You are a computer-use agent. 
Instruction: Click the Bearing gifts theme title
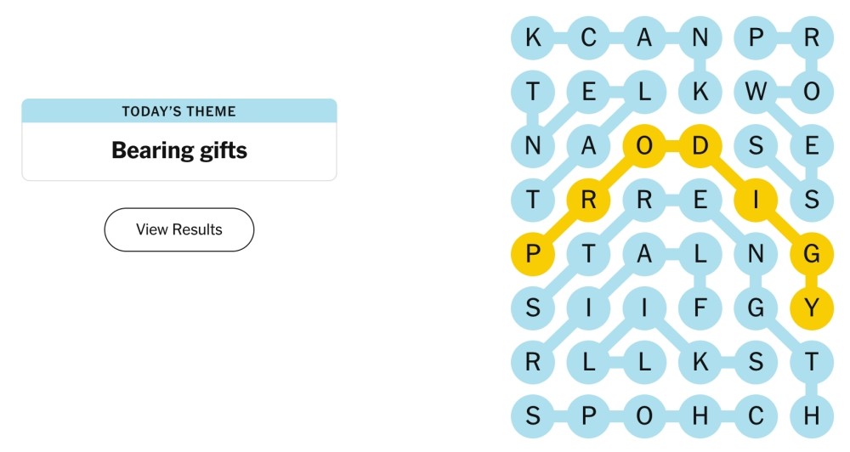pyautogui.click(x=178, y=150)
